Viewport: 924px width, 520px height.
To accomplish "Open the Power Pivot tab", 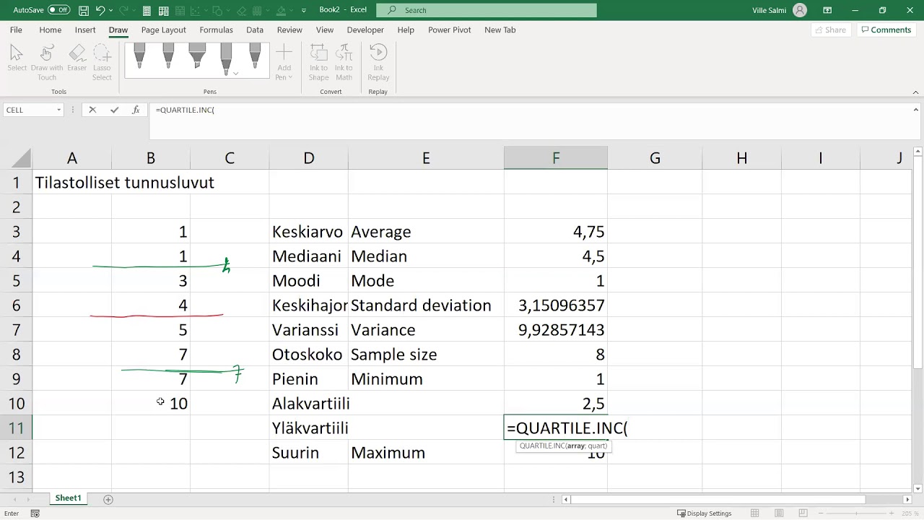I will click(x=449, y=30).
